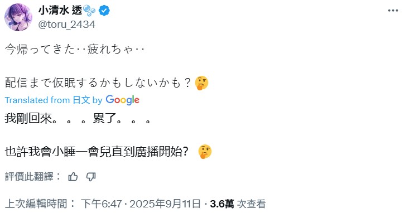Screen dimensions: 405x213
Task: Click the thumbs up translation rating icon
Action: click(x=73, y=177)
